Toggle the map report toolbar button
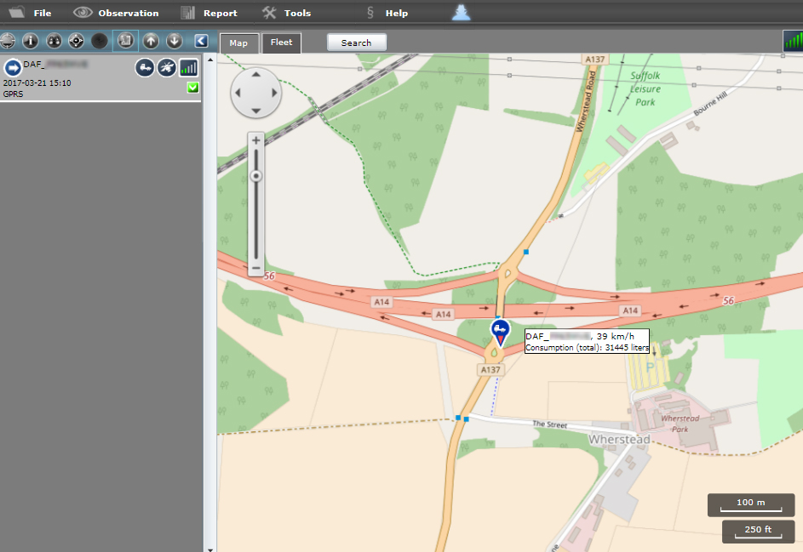Screen dimensions: 803x552 125,41
